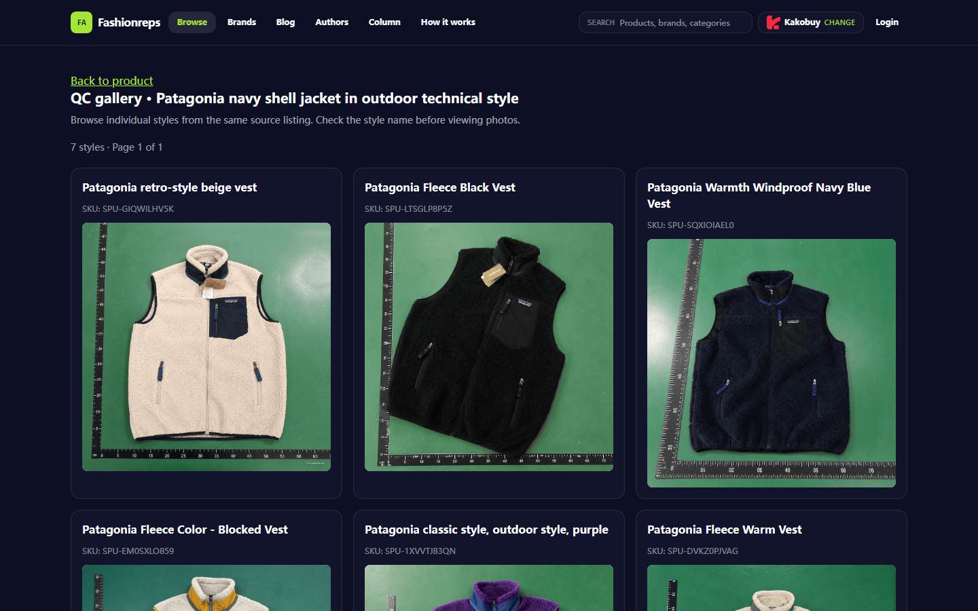Go to the Brands menu item
Viewport: 978px width, 611px height.
tap(242, 22)
